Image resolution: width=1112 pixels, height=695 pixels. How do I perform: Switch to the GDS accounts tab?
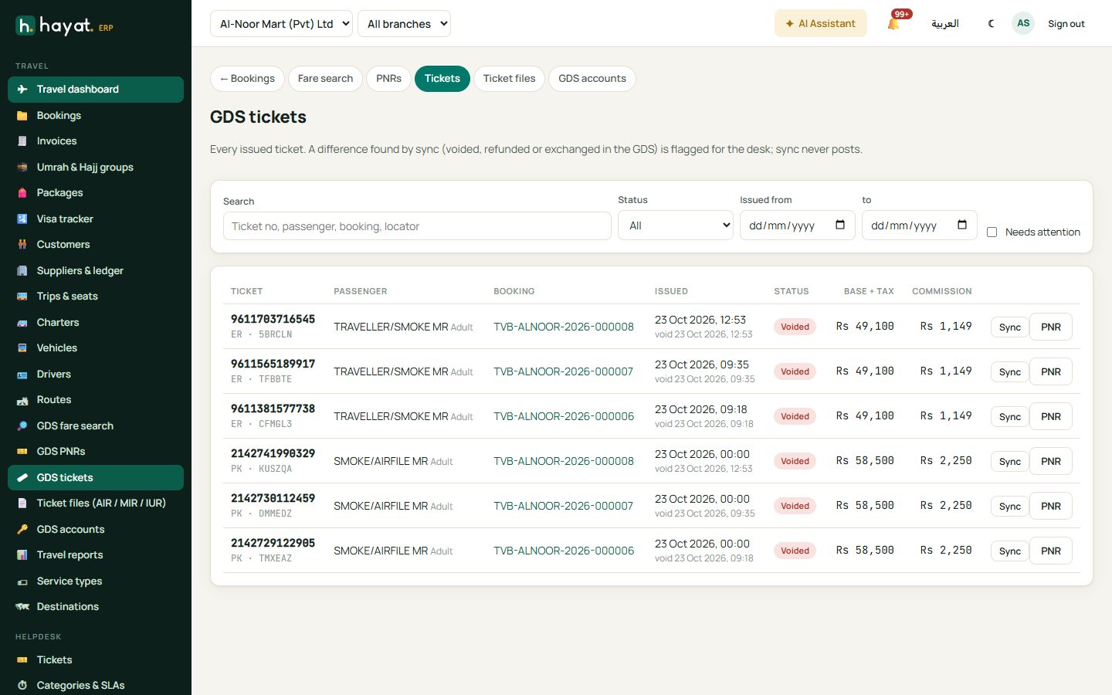(592, 79)
